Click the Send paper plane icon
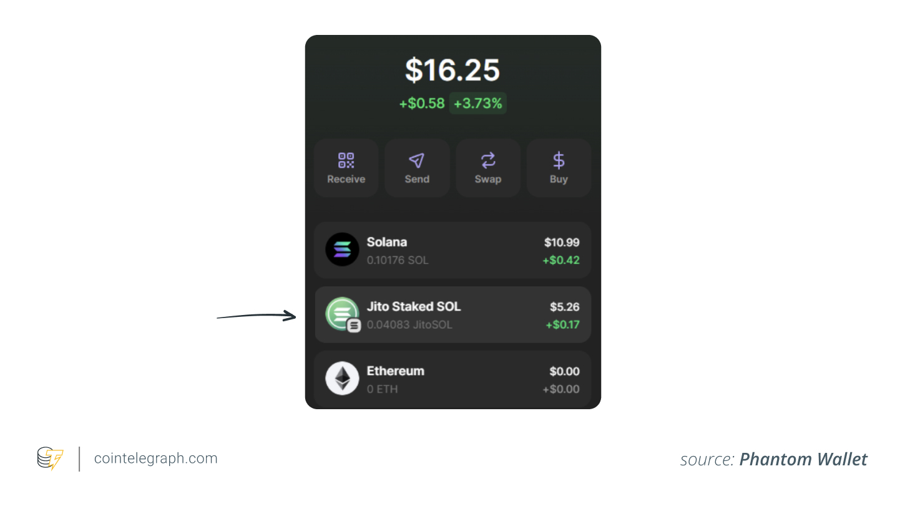 (417, 160)
